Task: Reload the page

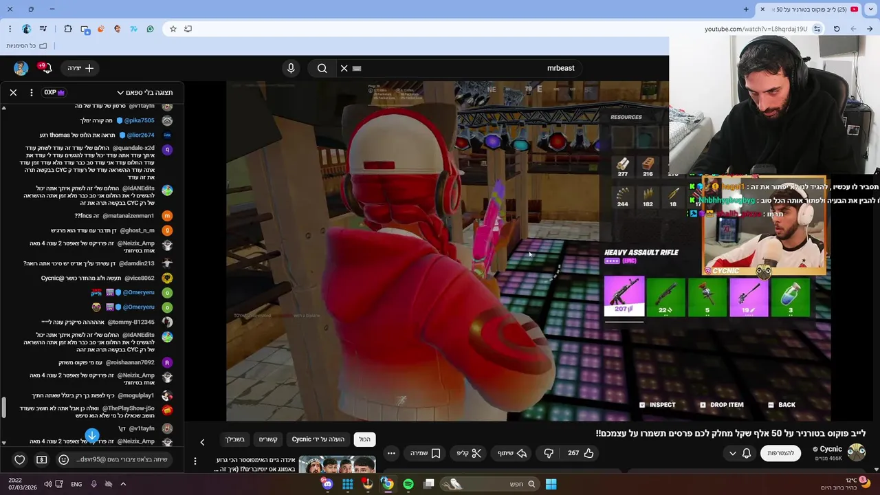Action: pos(837,29)
